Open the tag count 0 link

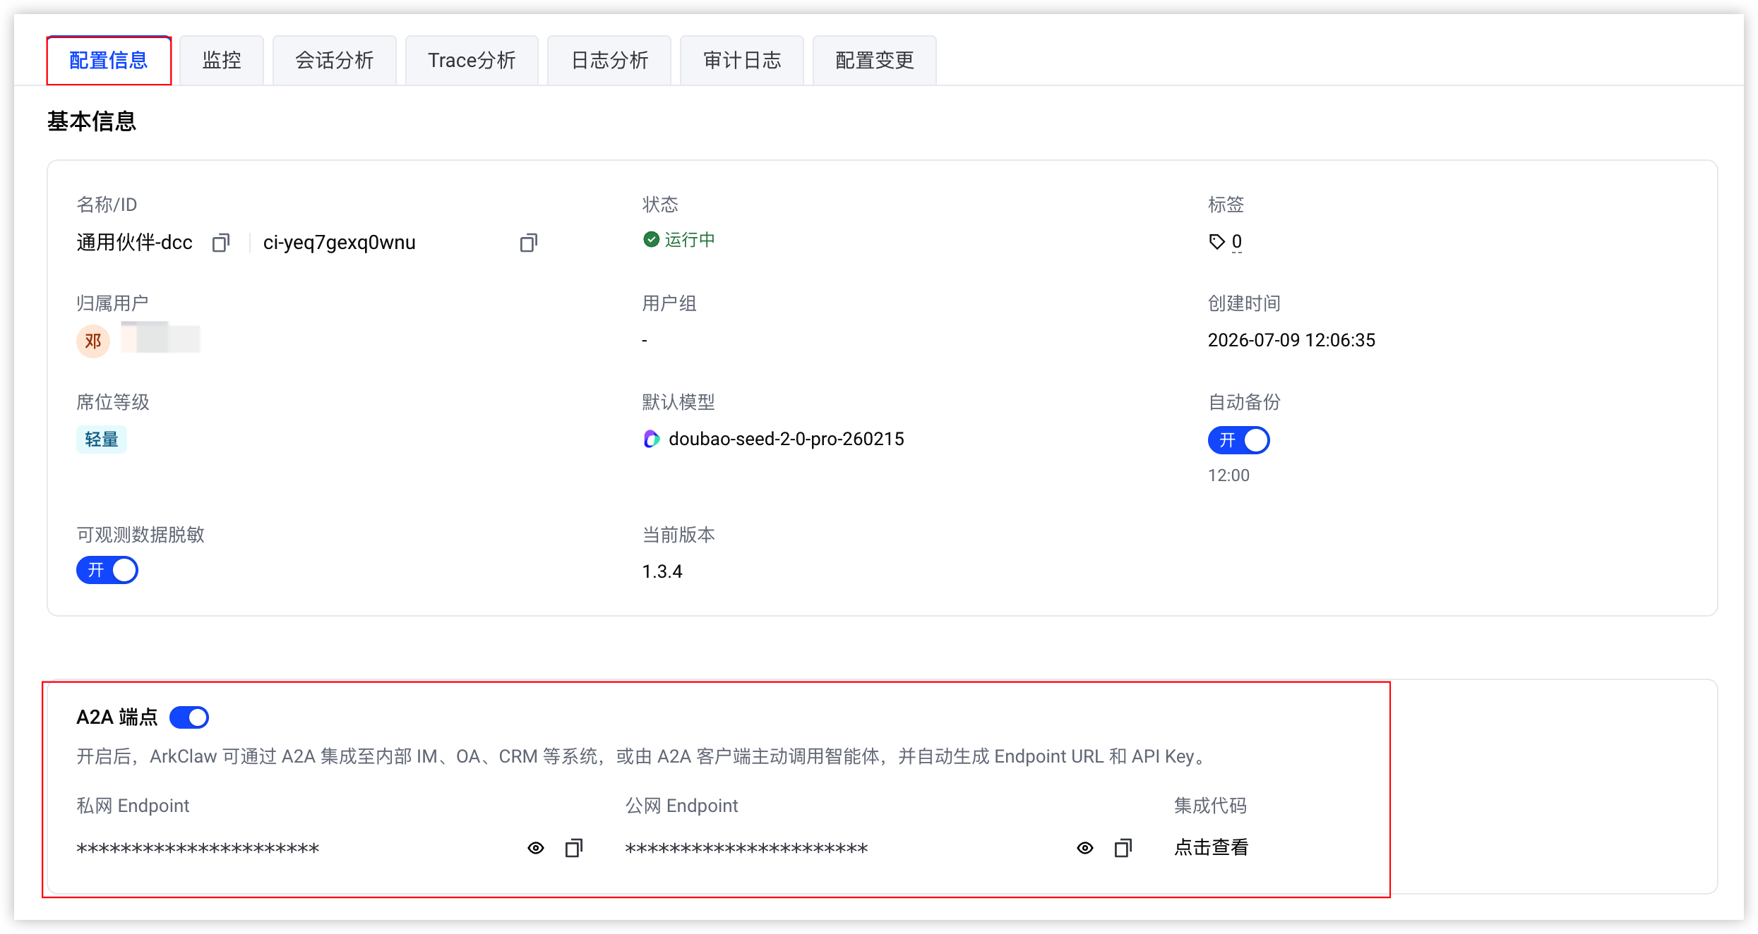[x=1237, y=242]
